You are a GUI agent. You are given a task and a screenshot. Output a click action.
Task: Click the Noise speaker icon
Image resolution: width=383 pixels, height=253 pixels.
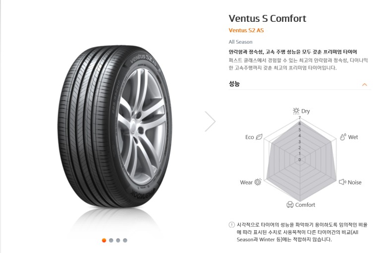coord(342,182)
